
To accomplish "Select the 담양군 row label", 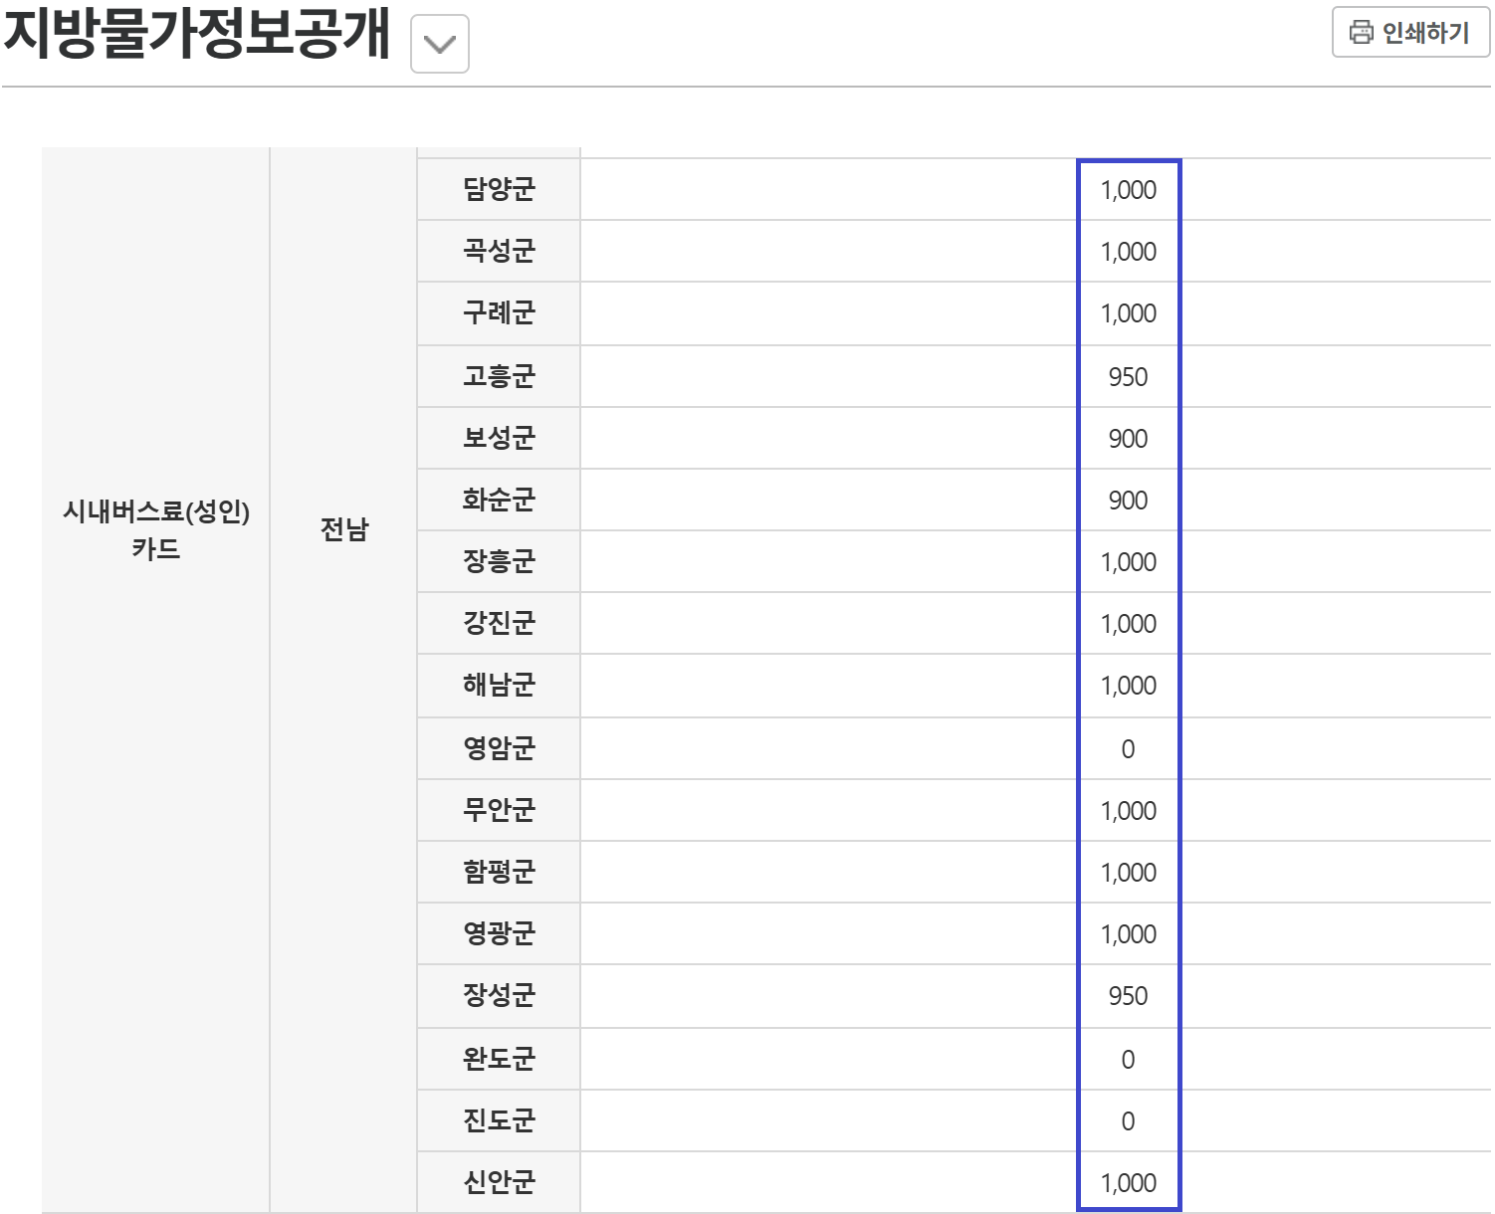I will [x=499, y=189].
